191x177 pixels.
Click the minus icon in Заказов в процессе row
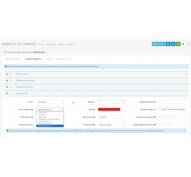[7, 87]
